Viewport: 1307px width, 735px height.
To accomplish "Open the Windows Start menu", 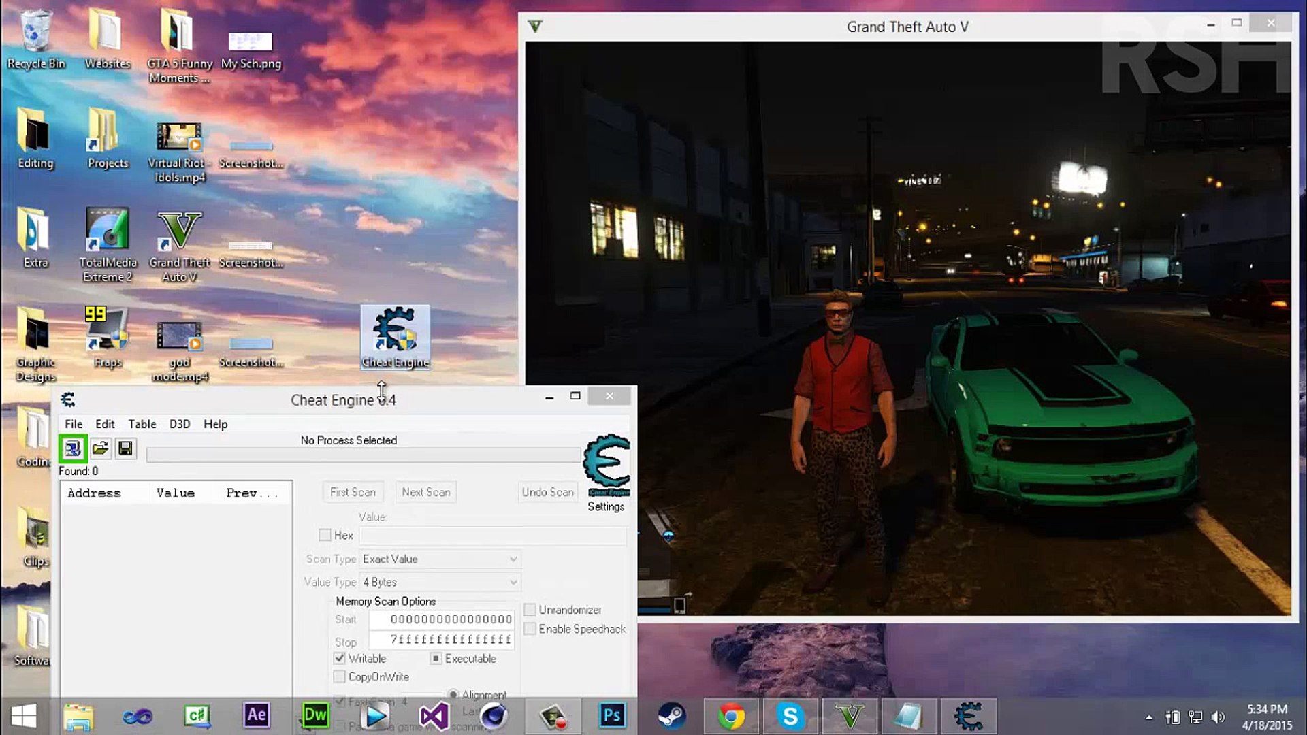I will (24, 716).
